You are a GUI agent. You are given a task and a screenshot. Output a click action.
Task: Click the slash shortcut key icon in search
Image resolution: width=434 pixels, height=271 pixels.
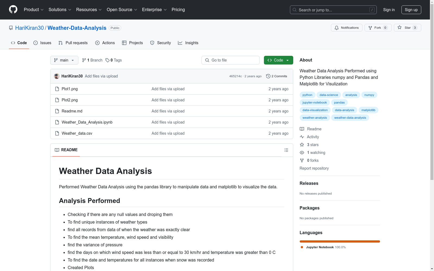(372, 10)
